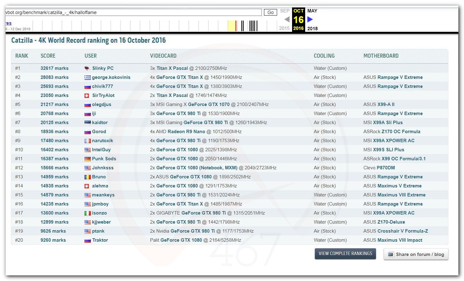Image resolution: width=464 pixels, height=281 pixels.
Task: Open the GeForce GTX 1070 videocard link
Action: pyautogui.click(x=209, y=104)
